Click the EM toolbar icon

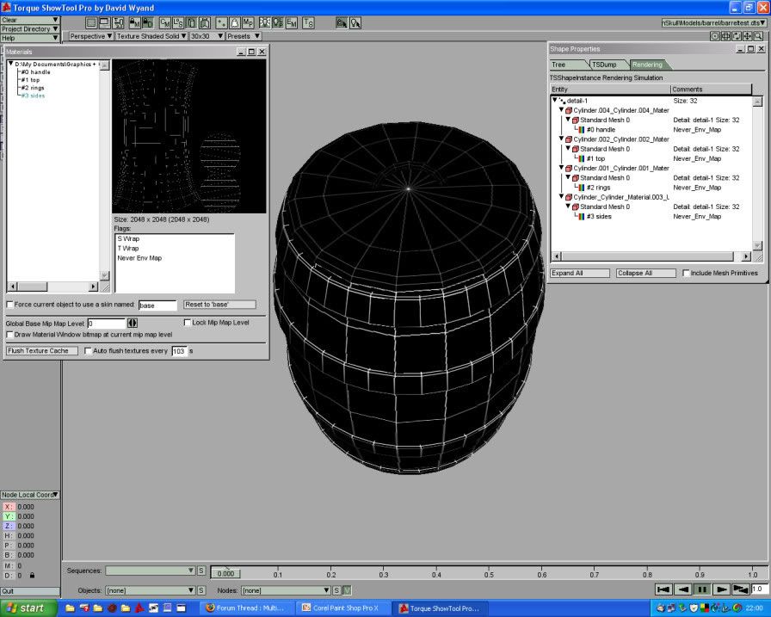click(x=292, y=22)
